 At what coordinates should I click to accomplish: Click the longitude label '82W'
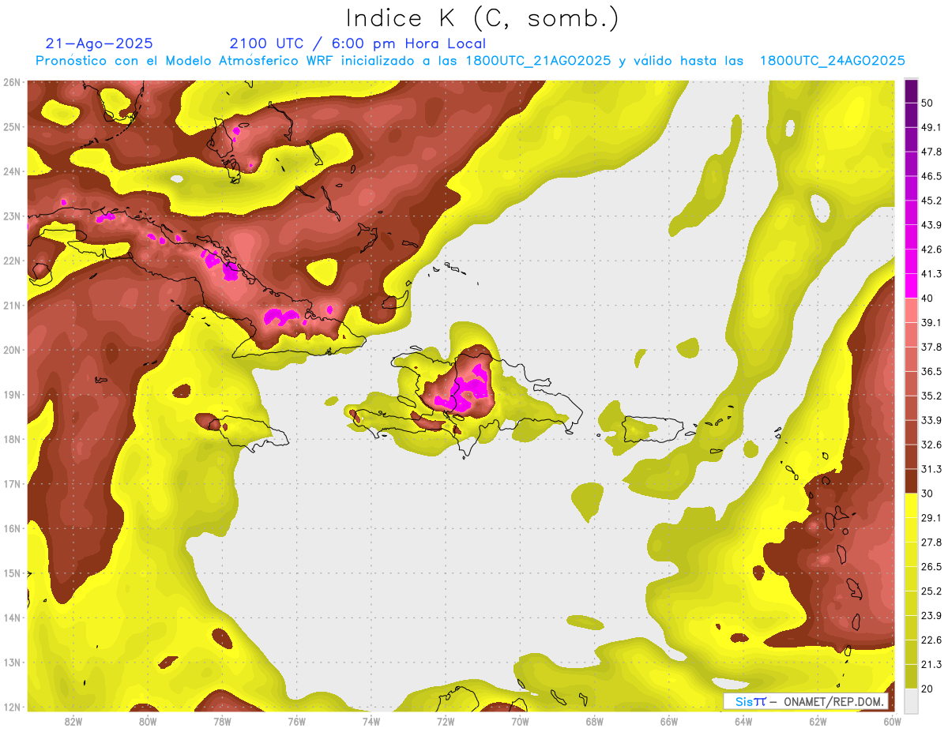(x=73, y=722)
